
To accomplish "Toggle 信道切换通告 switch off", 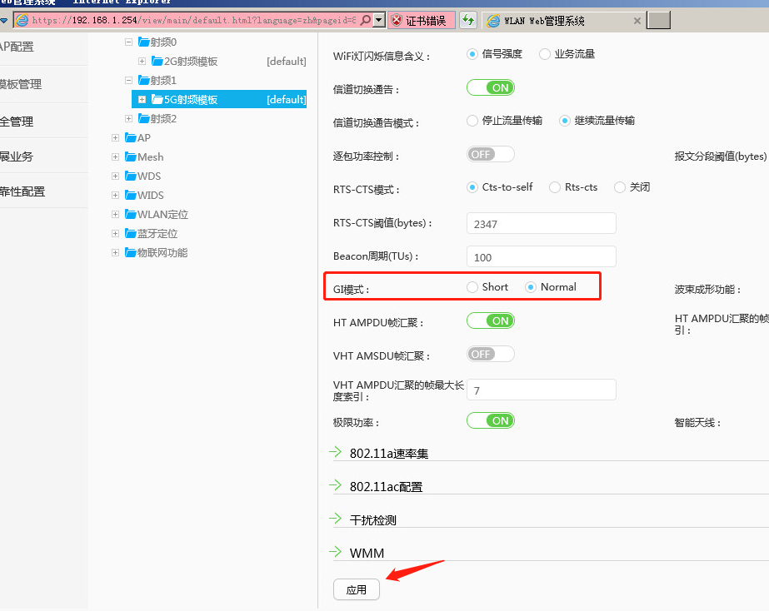I will click(491, 87).
